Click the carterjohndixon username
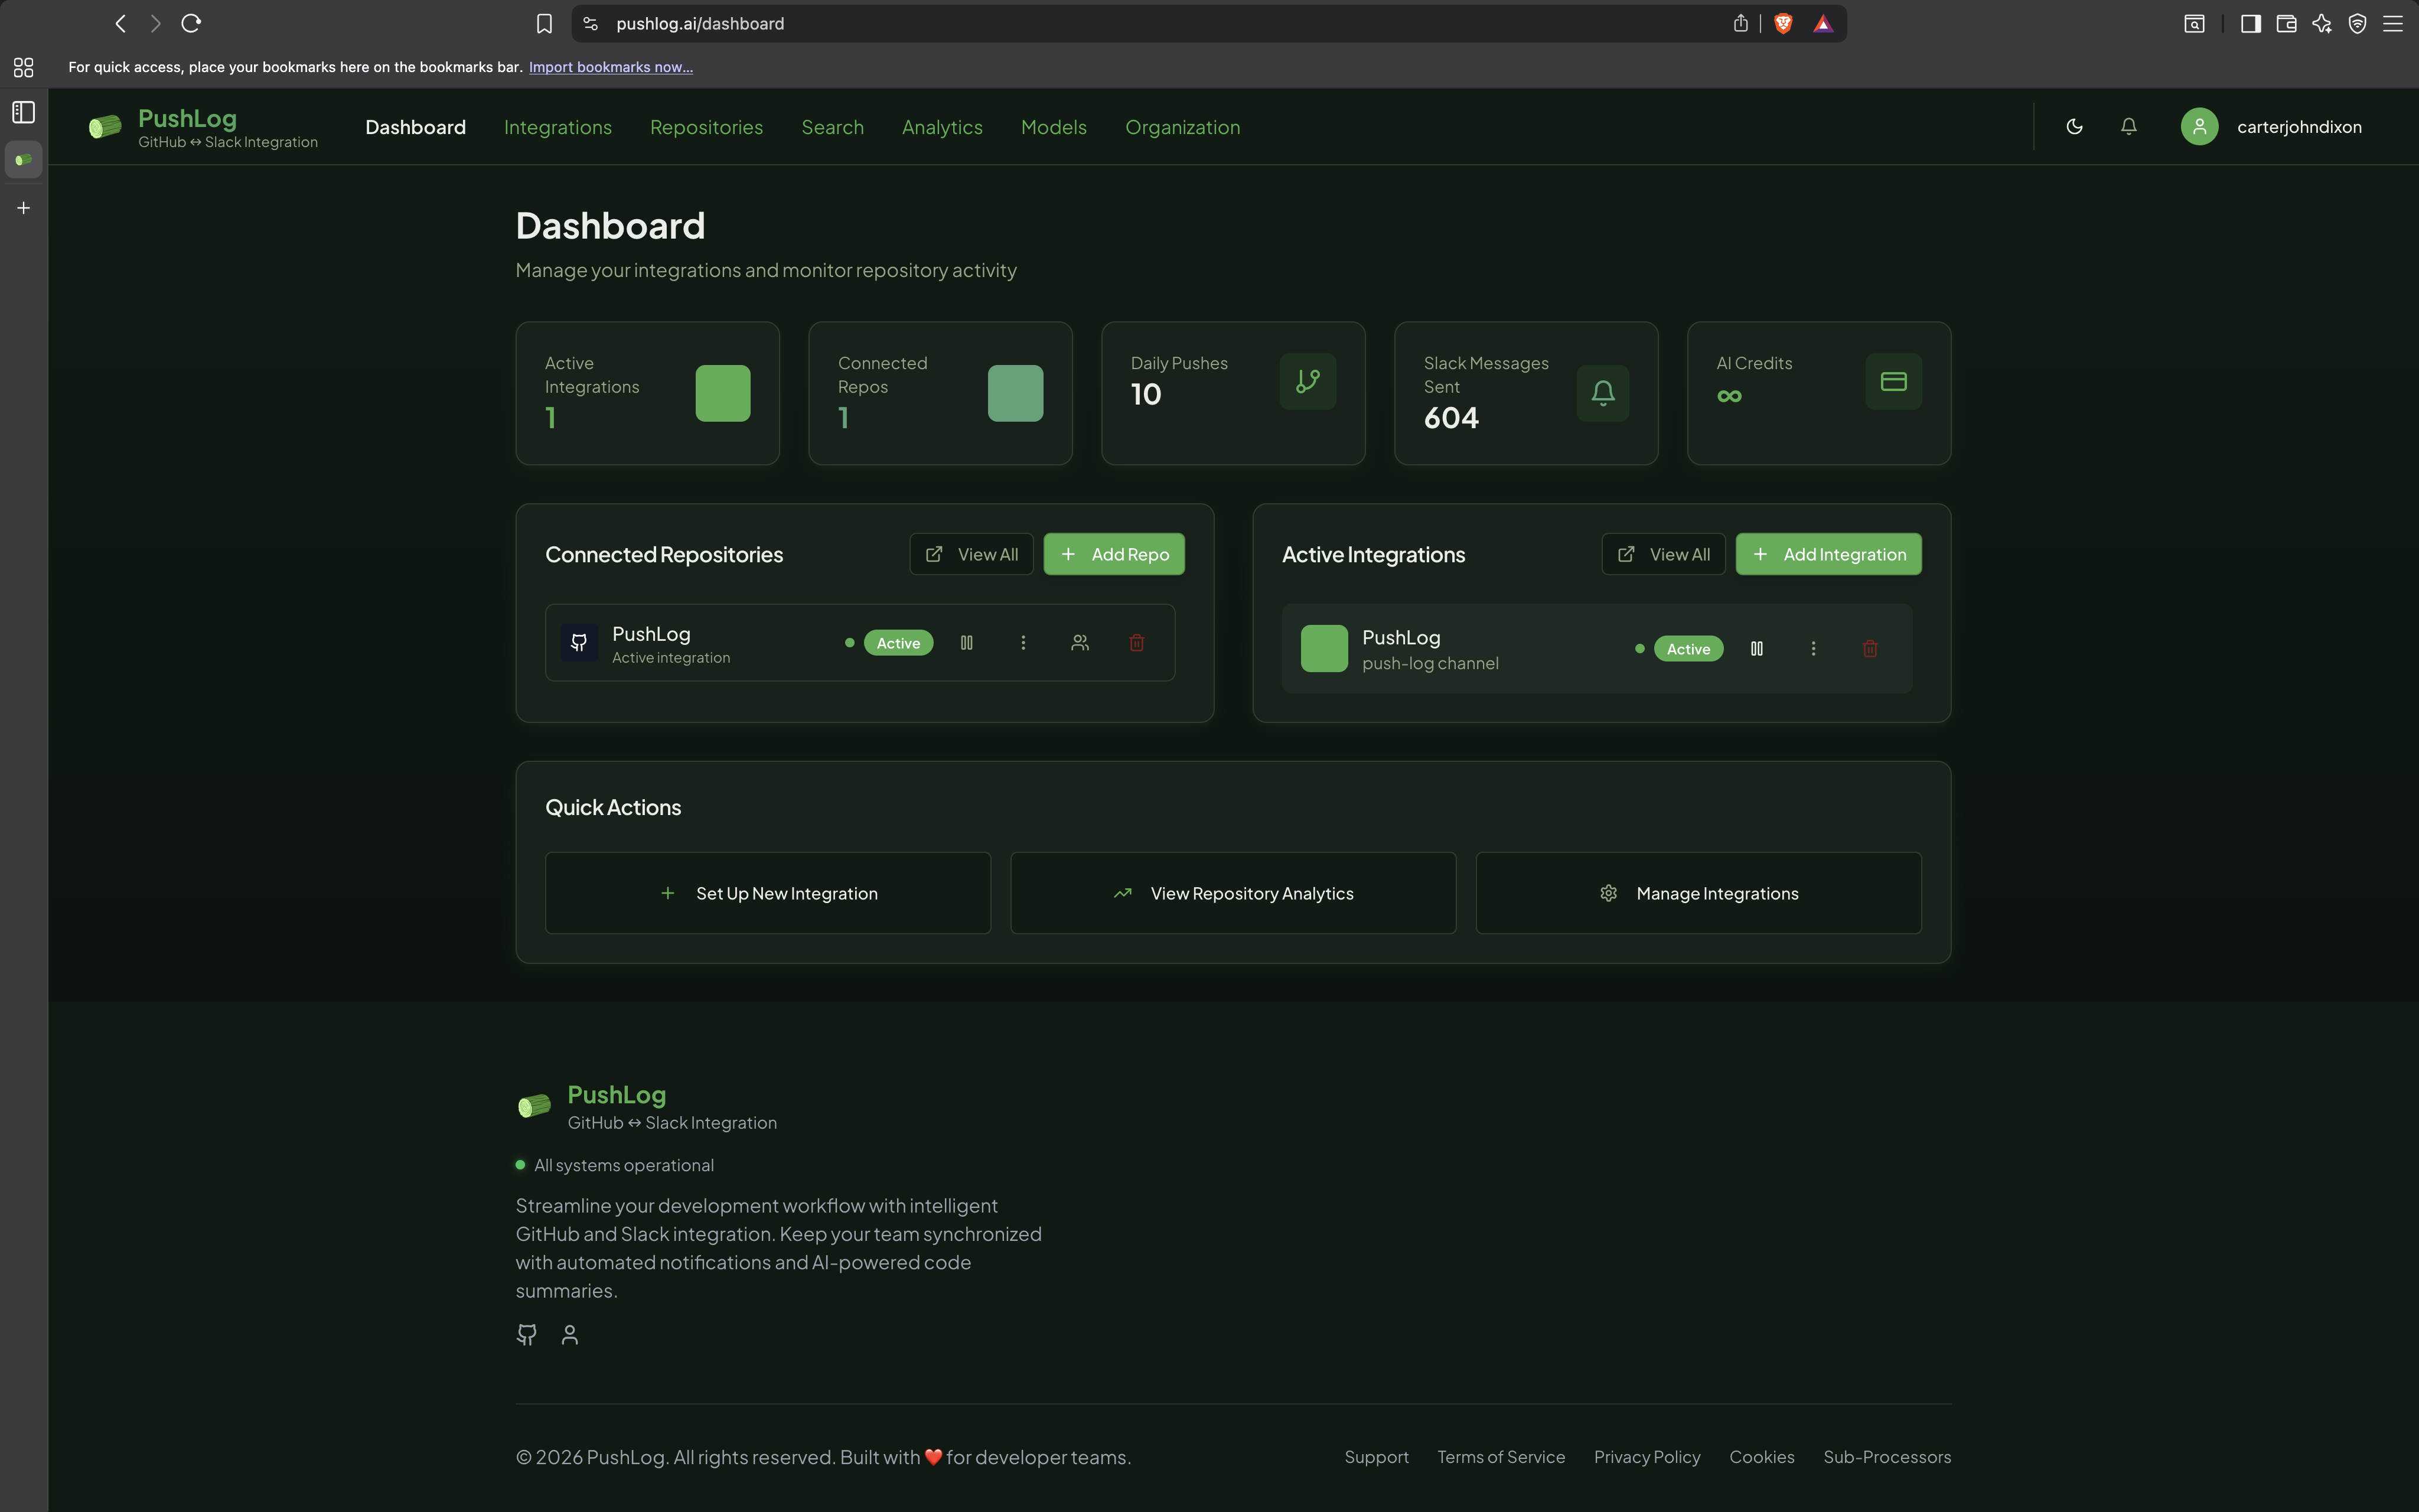Screen dimensions: 2419x1512 point(2299,127)
